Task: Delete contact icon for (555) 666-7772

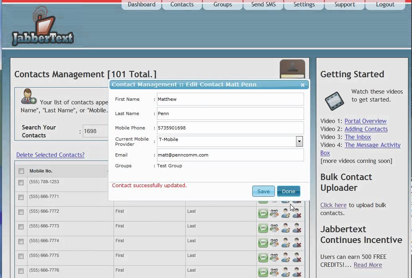Action: click(x=297, y=213)
